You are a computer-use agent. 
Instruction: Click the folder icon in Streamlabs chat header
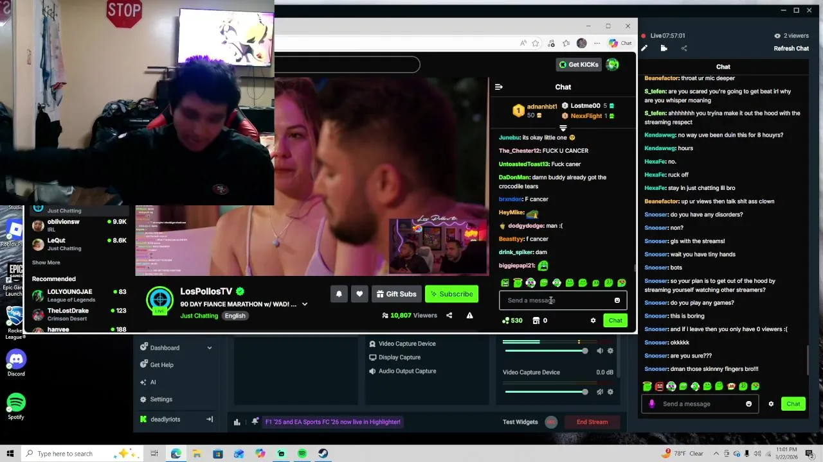tap(664, 48)
